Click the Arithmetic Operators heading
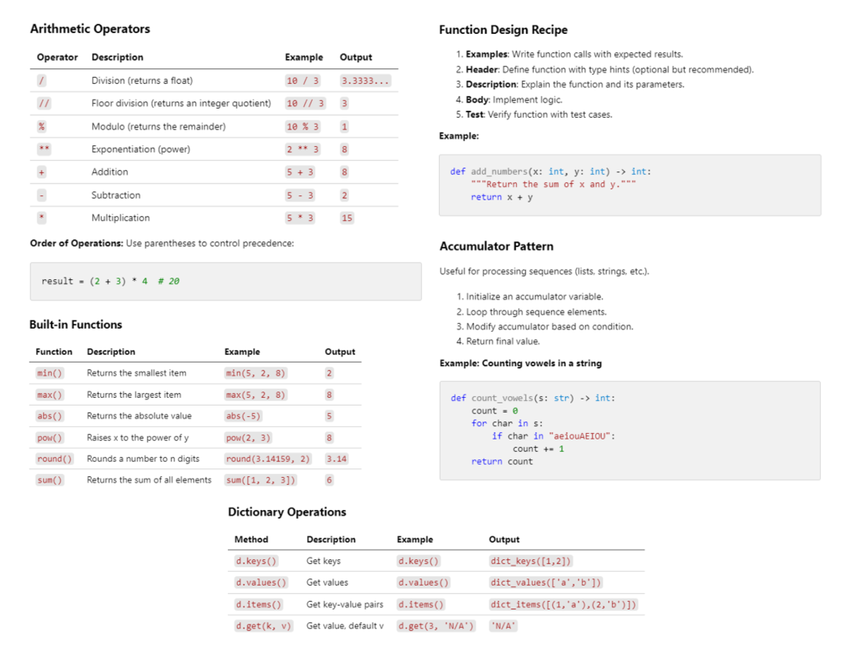 90,29
